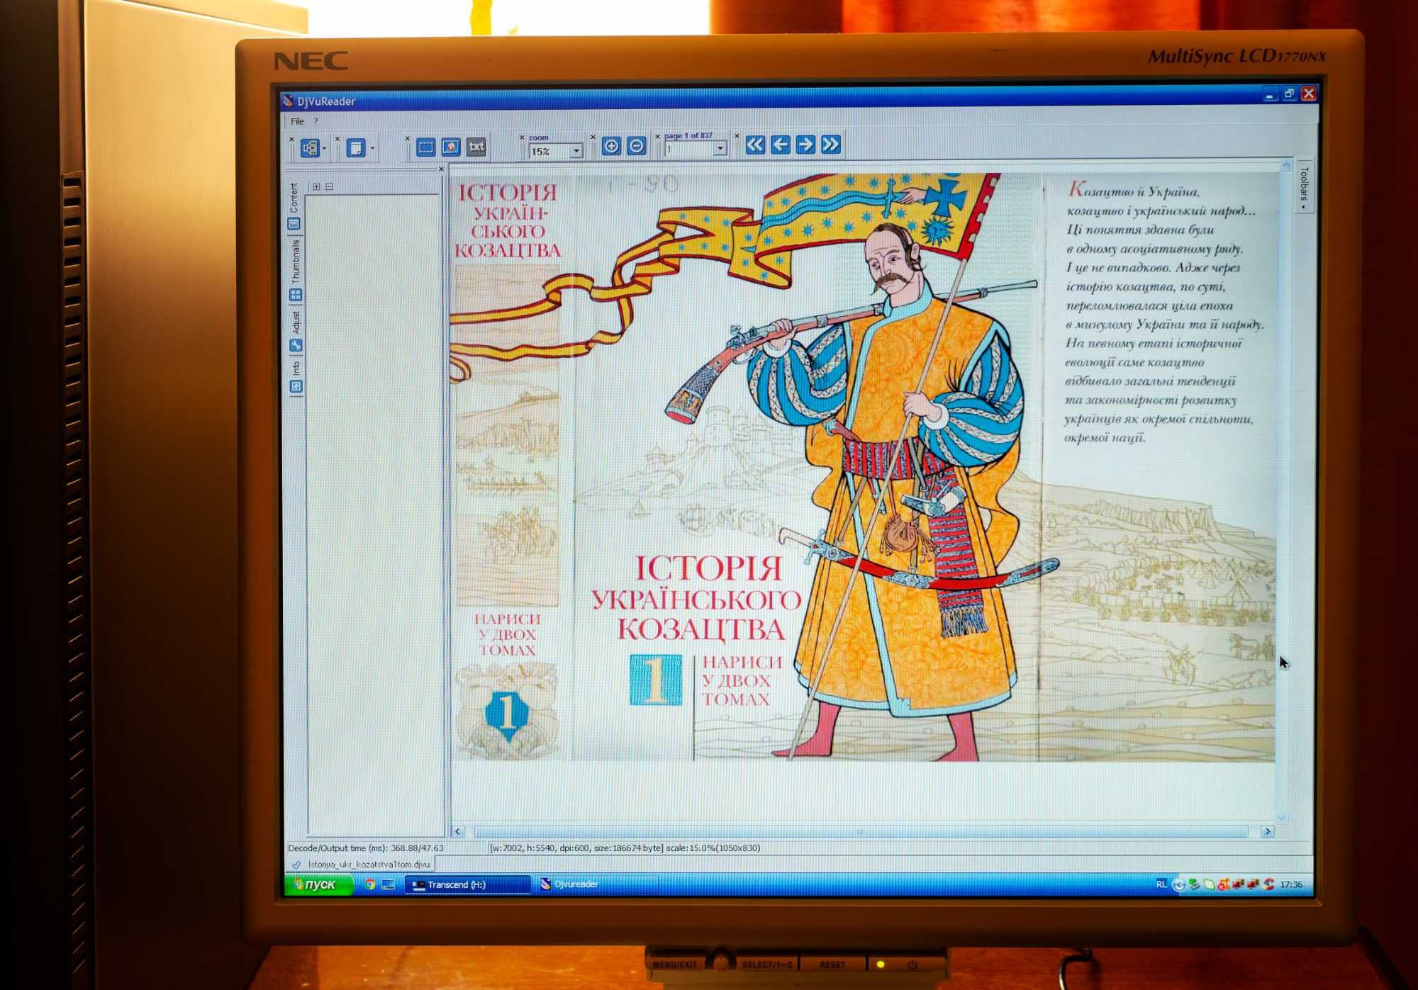
Task: Click the horizontal scrollbar right arrow
Action: click(x=1268, y=831)
